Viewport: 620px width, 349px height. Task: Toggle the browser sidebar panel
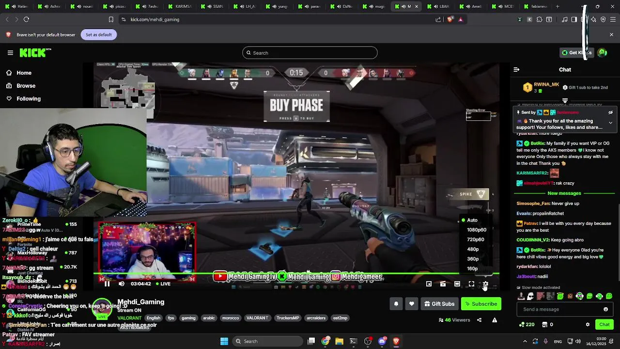(574, 19)
